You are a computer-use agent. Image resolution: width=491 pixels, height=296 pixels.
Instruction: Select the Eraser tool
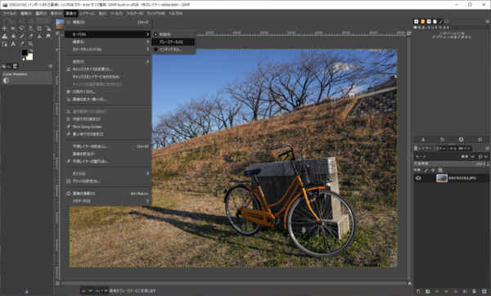click(x=31, y=36)
